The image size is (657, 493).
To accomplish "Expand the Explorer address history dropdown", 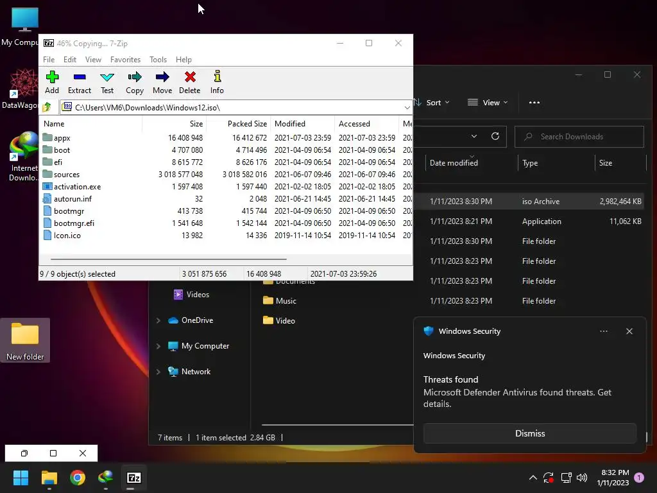I will point(474,136).
